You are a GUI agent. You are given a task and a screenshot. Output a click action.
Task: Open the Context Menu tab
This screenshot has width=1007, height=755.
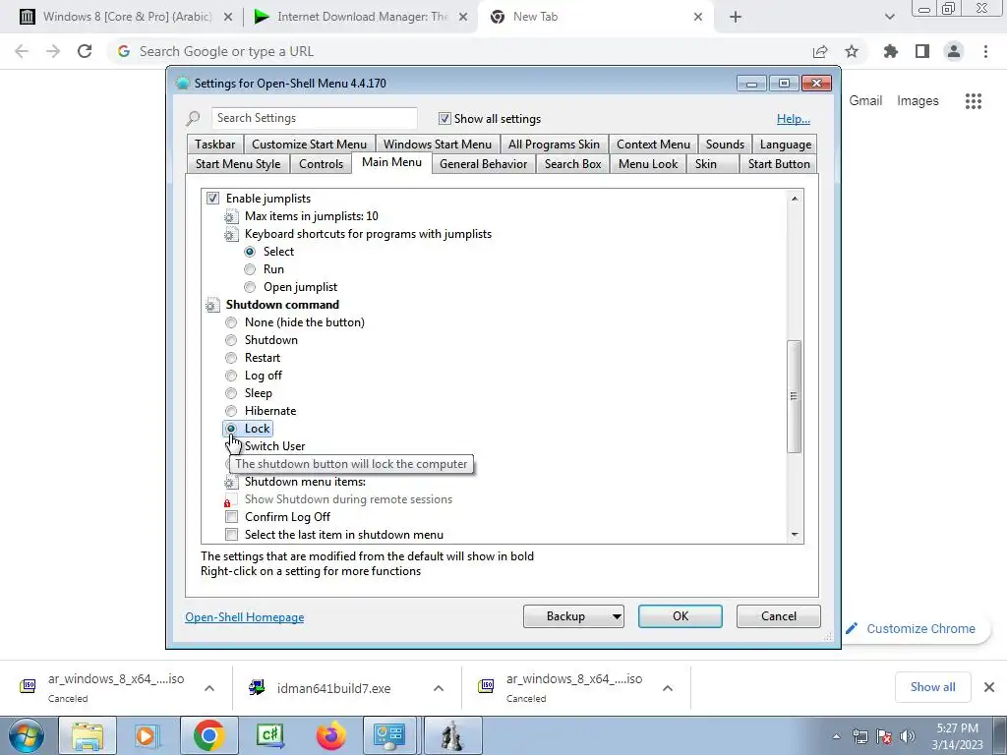pyautogui.click(x=653, y=145)
